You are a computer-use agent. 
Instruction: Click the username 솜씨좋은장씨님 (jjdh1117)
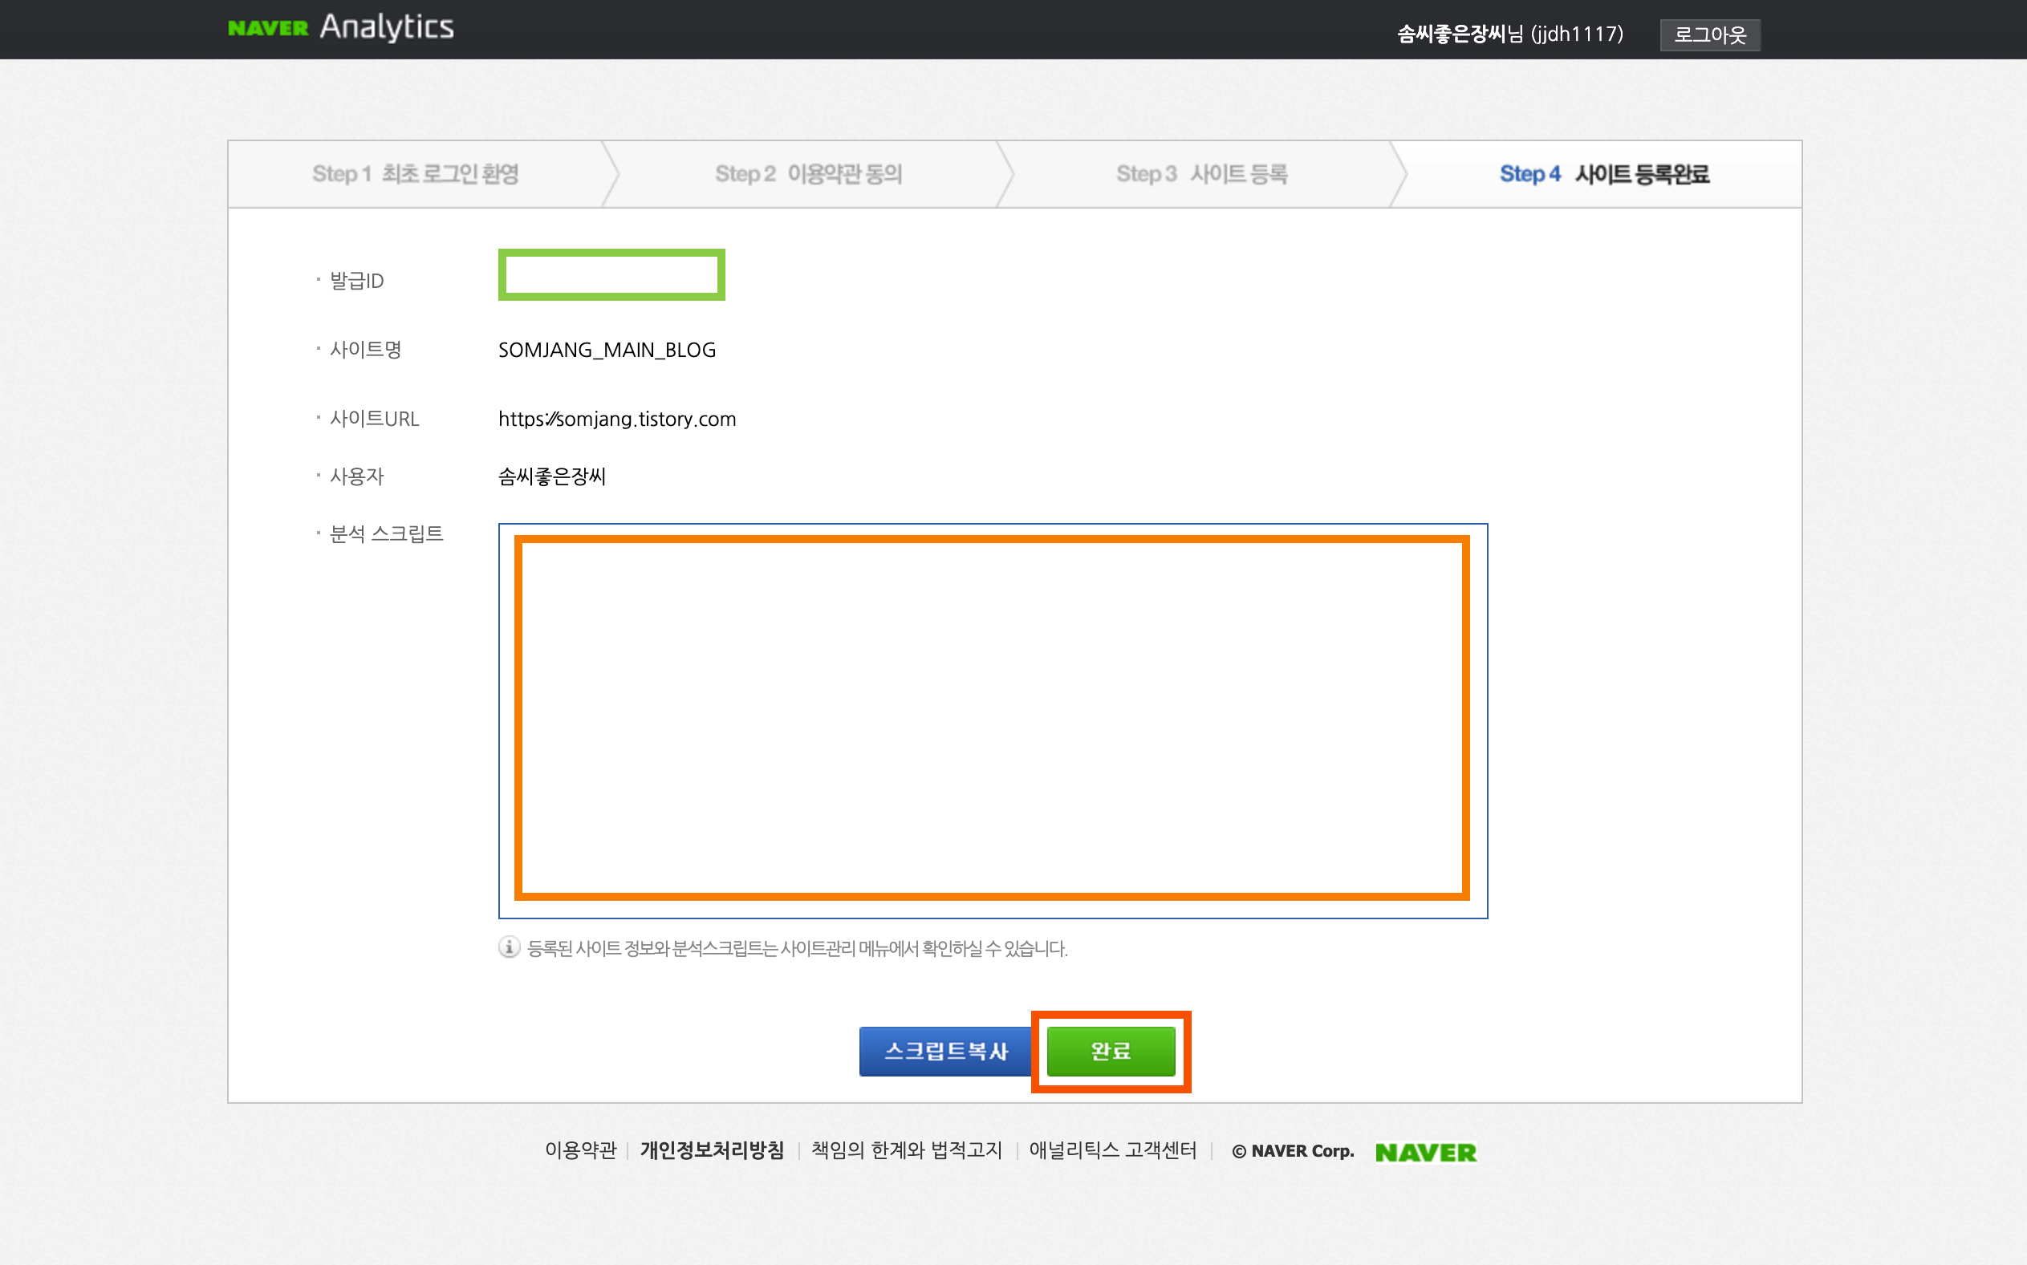click(x=1509, y=34)
